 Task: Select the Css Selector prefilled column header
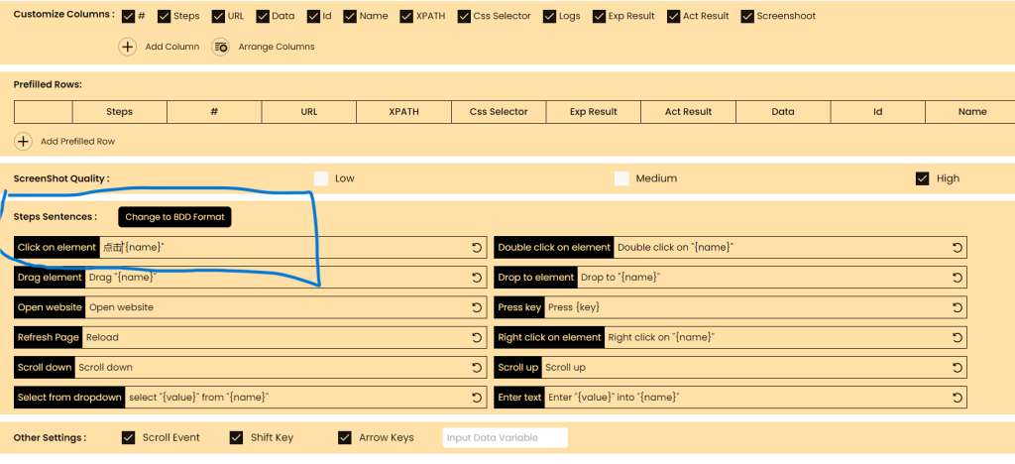tap(499, 111)
